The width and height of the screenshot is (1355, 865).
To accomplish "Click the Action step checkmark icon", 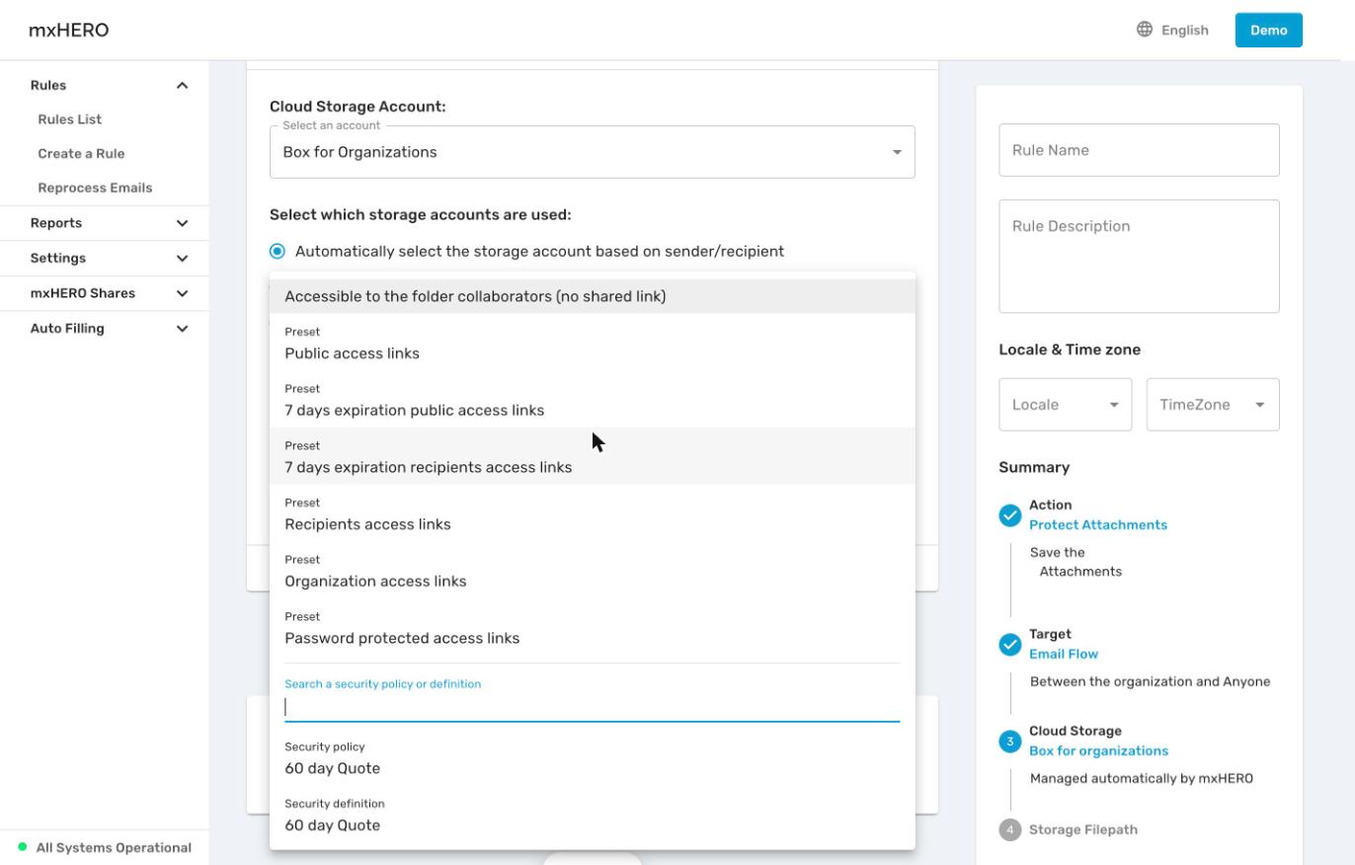I will pos(1009,515).
